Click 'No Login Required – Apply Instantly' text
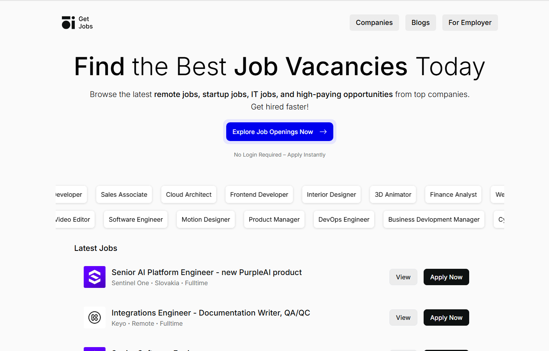Viewport: 549px width, 351px height. (x=280, y=155)
